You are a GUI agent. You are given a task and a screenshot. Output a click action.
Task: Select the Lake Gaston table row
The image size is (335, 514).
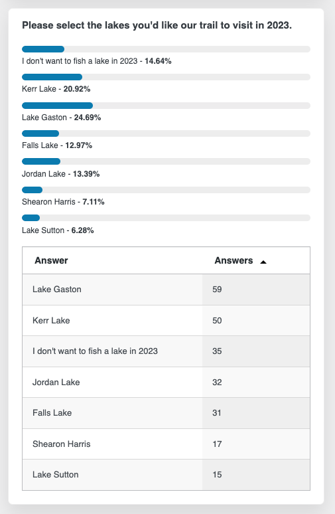(x=166, y=290)
